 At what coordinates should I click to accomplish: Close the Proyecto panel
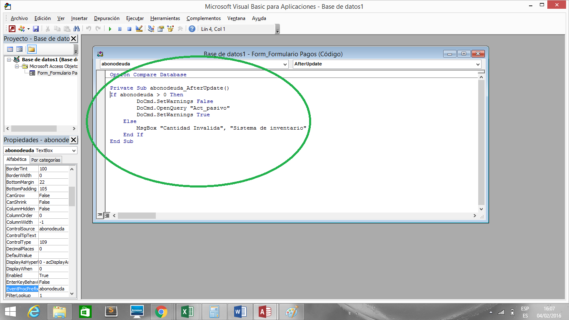(x=73, y=39)
